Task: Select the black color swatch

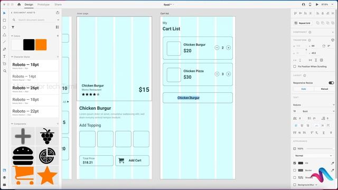Action: click(x=29, y=45)
